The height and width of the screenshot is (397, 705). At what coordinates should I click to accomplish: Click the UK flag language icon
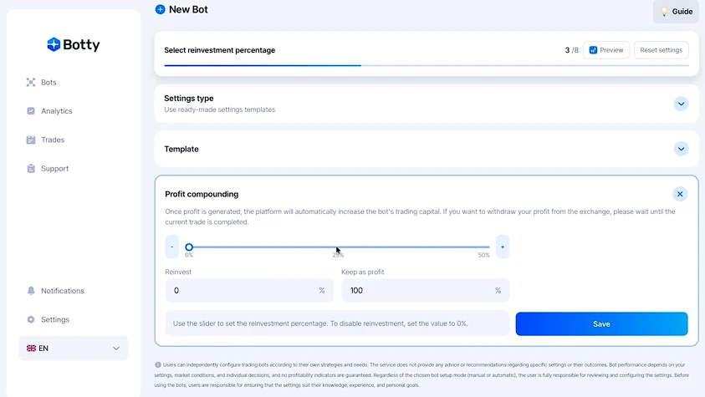[31, 348]
